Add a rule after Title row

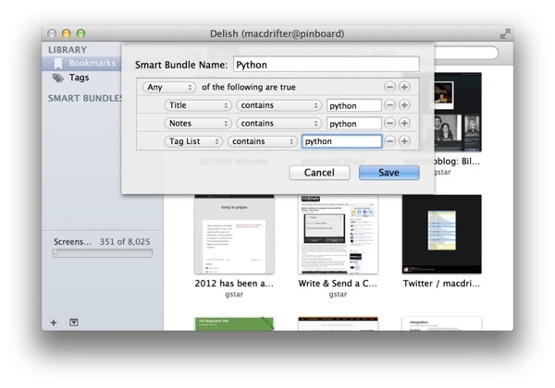[404, 105]
